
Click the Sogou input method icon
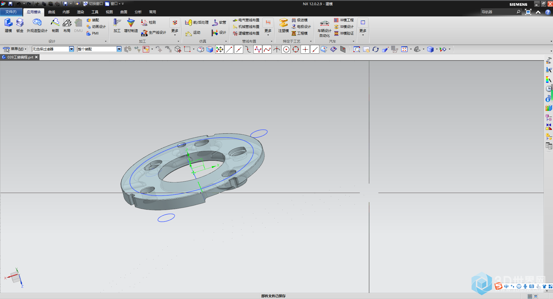(x=498, y=286)
